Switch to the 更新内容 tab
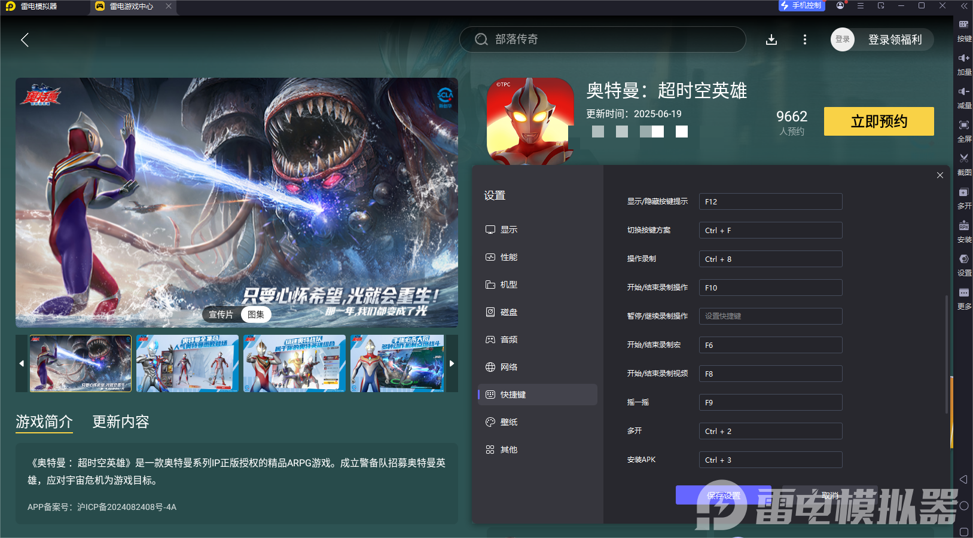 [120, 422]
